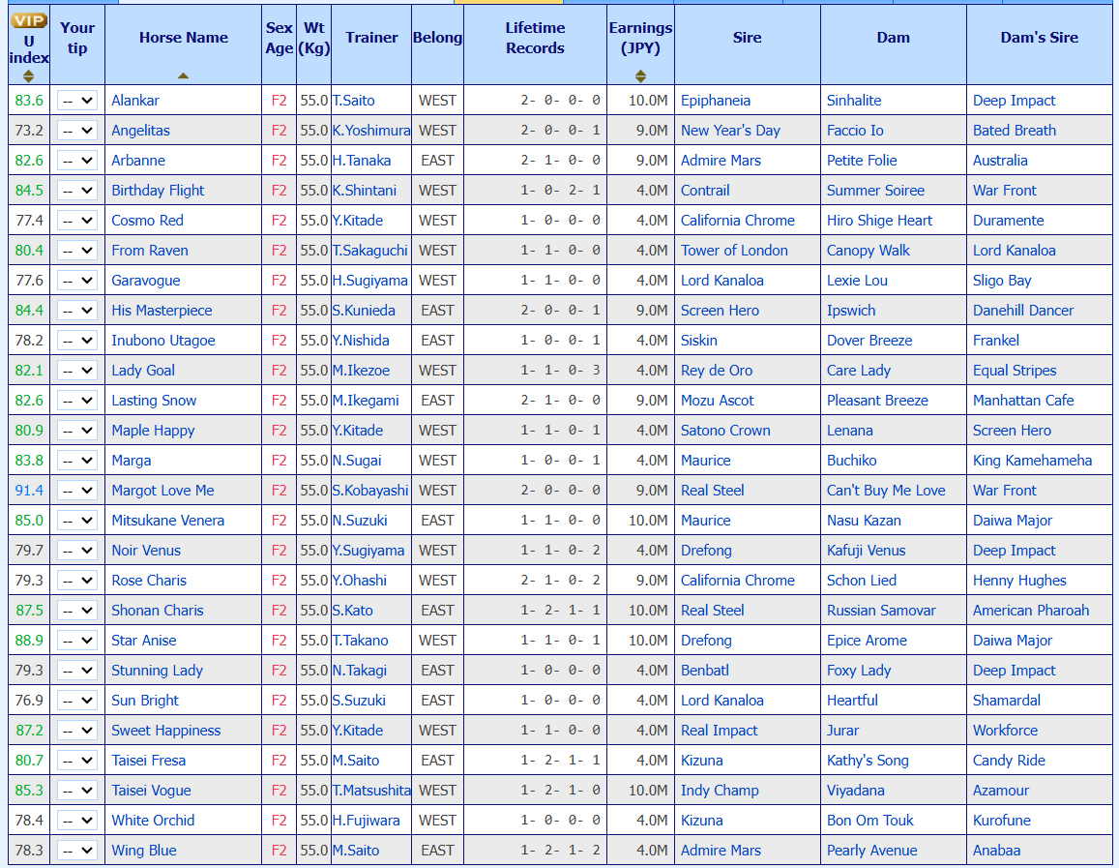
Task: Expand Your tip selector for Cosmo Red
Action: coord(77,221)
